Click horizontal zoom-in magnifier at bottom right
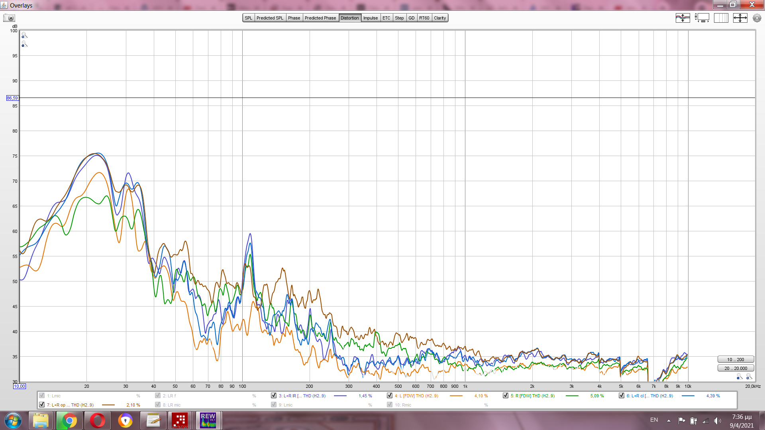765x430 pixels. click(749, 377)
